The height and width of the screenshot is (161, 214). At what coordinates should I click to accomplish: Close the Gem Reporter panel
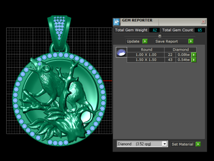tap(203, 22)
